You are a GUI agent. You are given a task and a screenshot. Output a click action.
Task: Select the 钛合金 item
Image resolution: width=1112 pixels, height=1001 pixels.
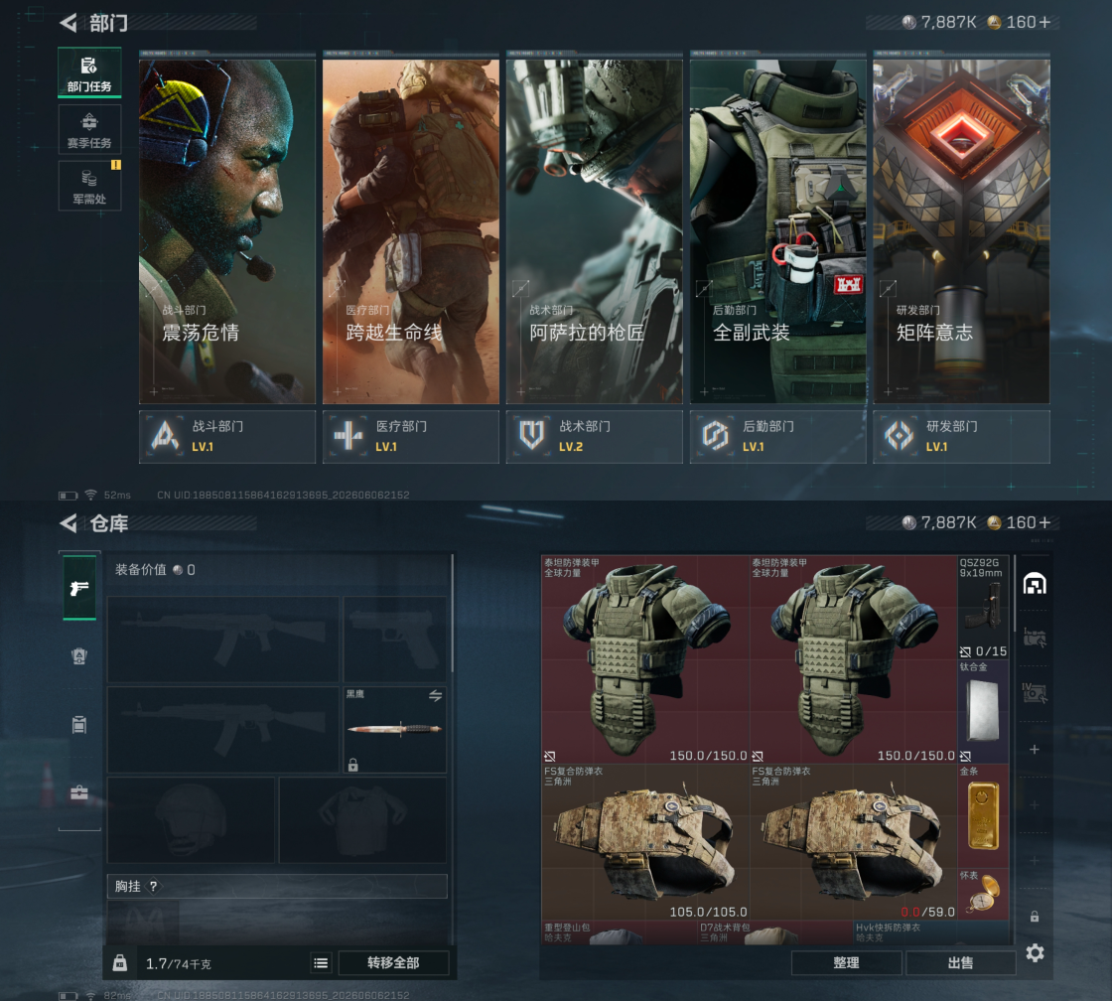983,712
